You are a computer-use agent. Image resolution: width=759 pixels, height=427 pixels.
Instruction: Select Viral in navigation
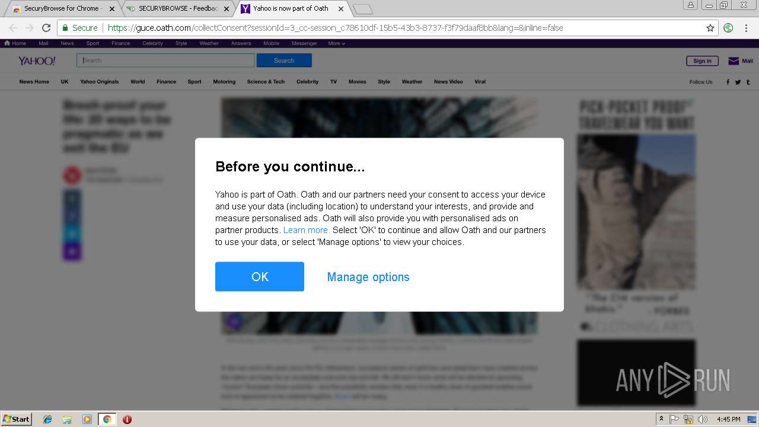click(x=480, y=82)
